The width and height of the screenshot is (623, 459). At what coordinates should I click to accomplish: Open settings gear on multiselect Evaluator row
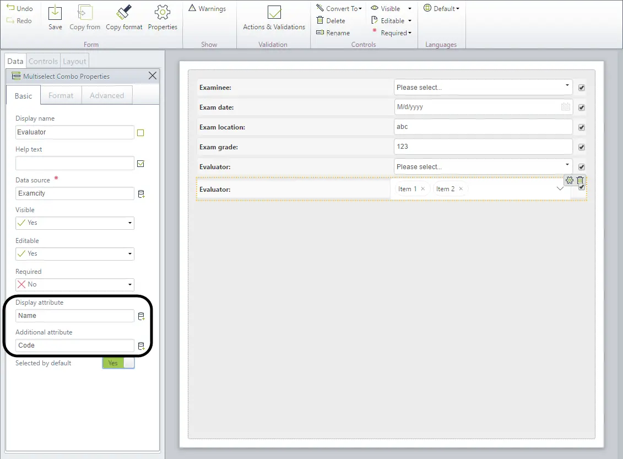coord(570,180)
